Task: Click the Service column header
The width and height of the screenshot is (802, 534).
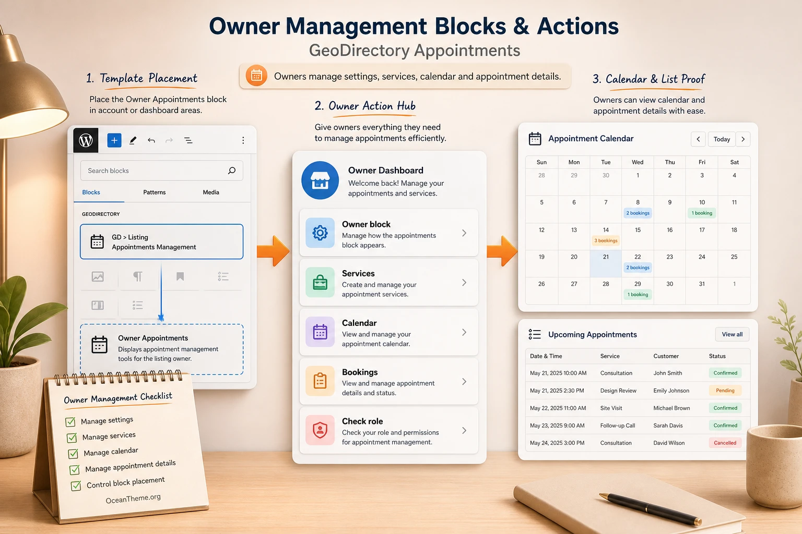Action: (610, 356)
